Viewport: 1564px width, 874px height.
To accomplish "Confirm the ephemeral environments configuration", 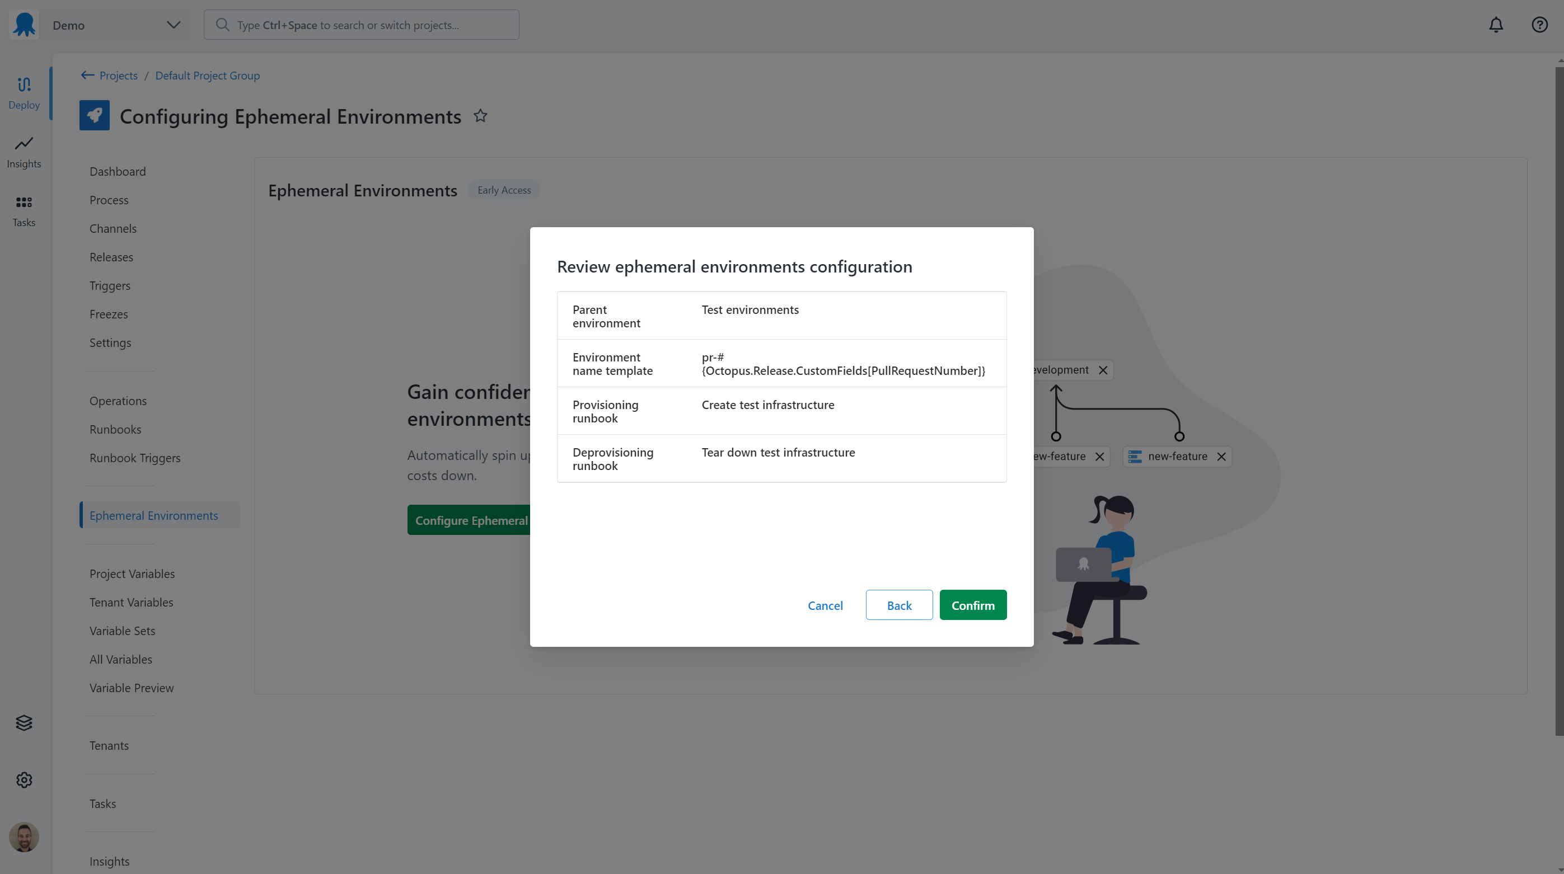I will 973,605.
